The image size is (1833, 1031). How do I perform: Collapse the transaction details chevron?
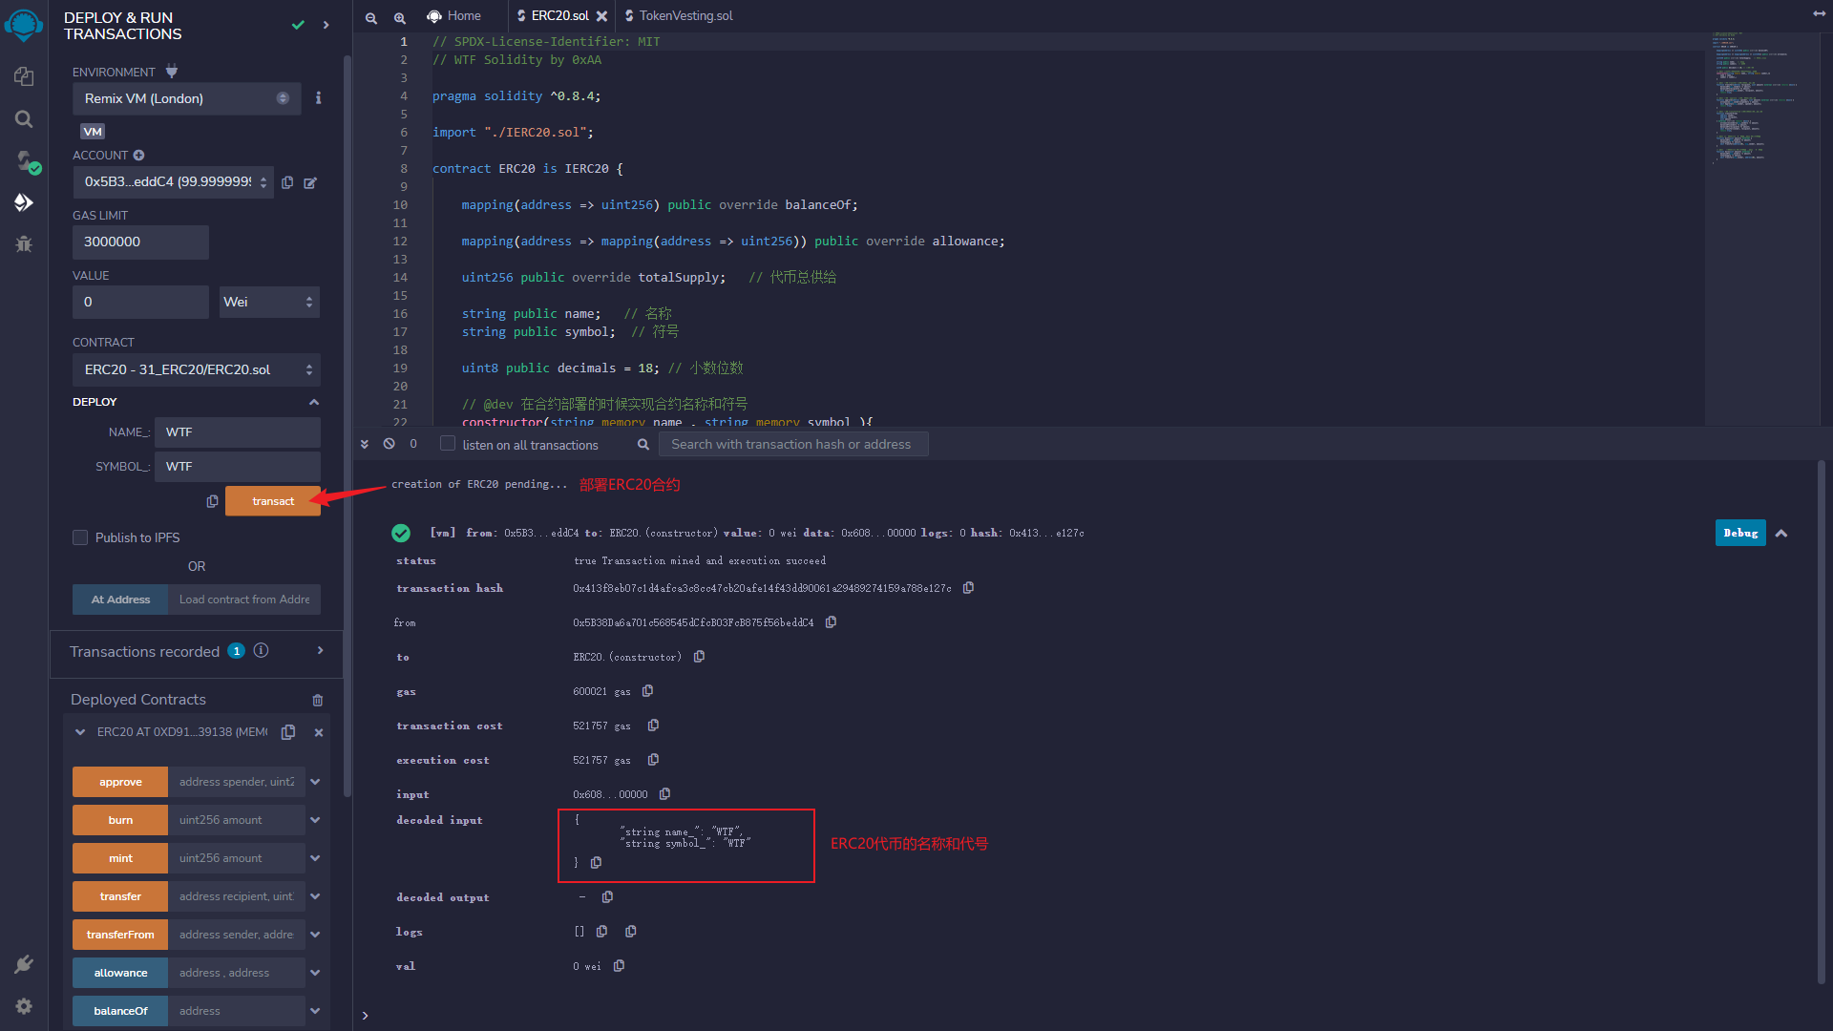click(x=1781, y=534)
